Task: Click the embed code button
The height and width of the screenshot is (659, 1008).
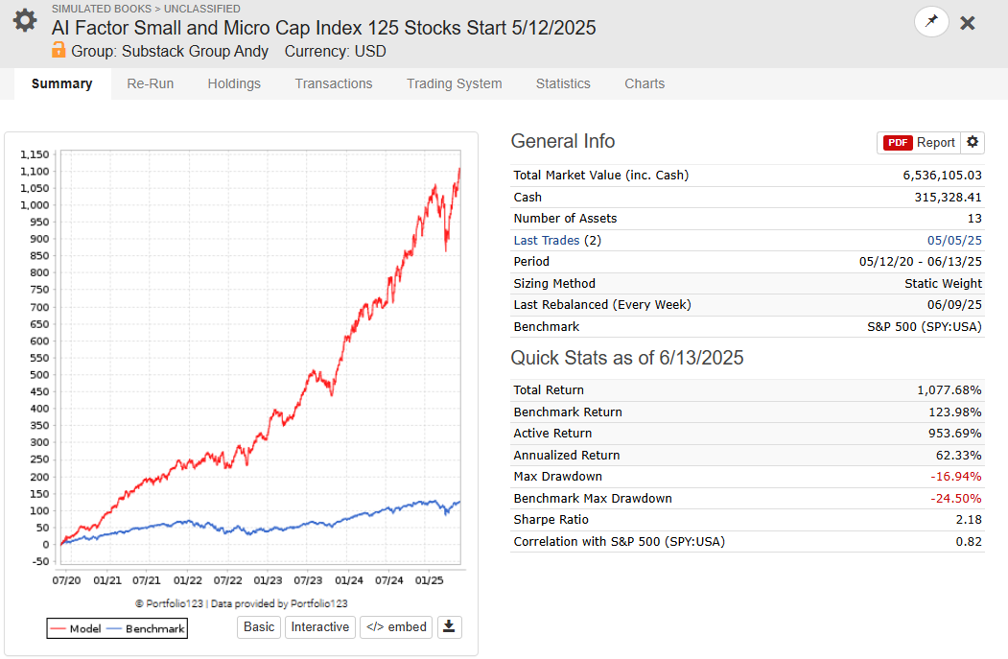Action: tap(397, 626)
